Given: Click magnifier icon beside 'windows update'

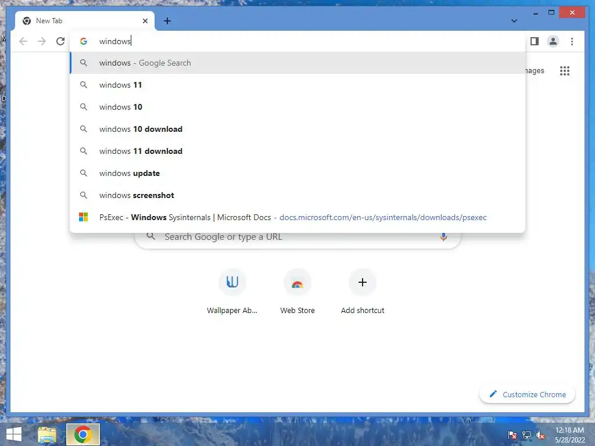Looking at the screenshot, I should 84,173.
